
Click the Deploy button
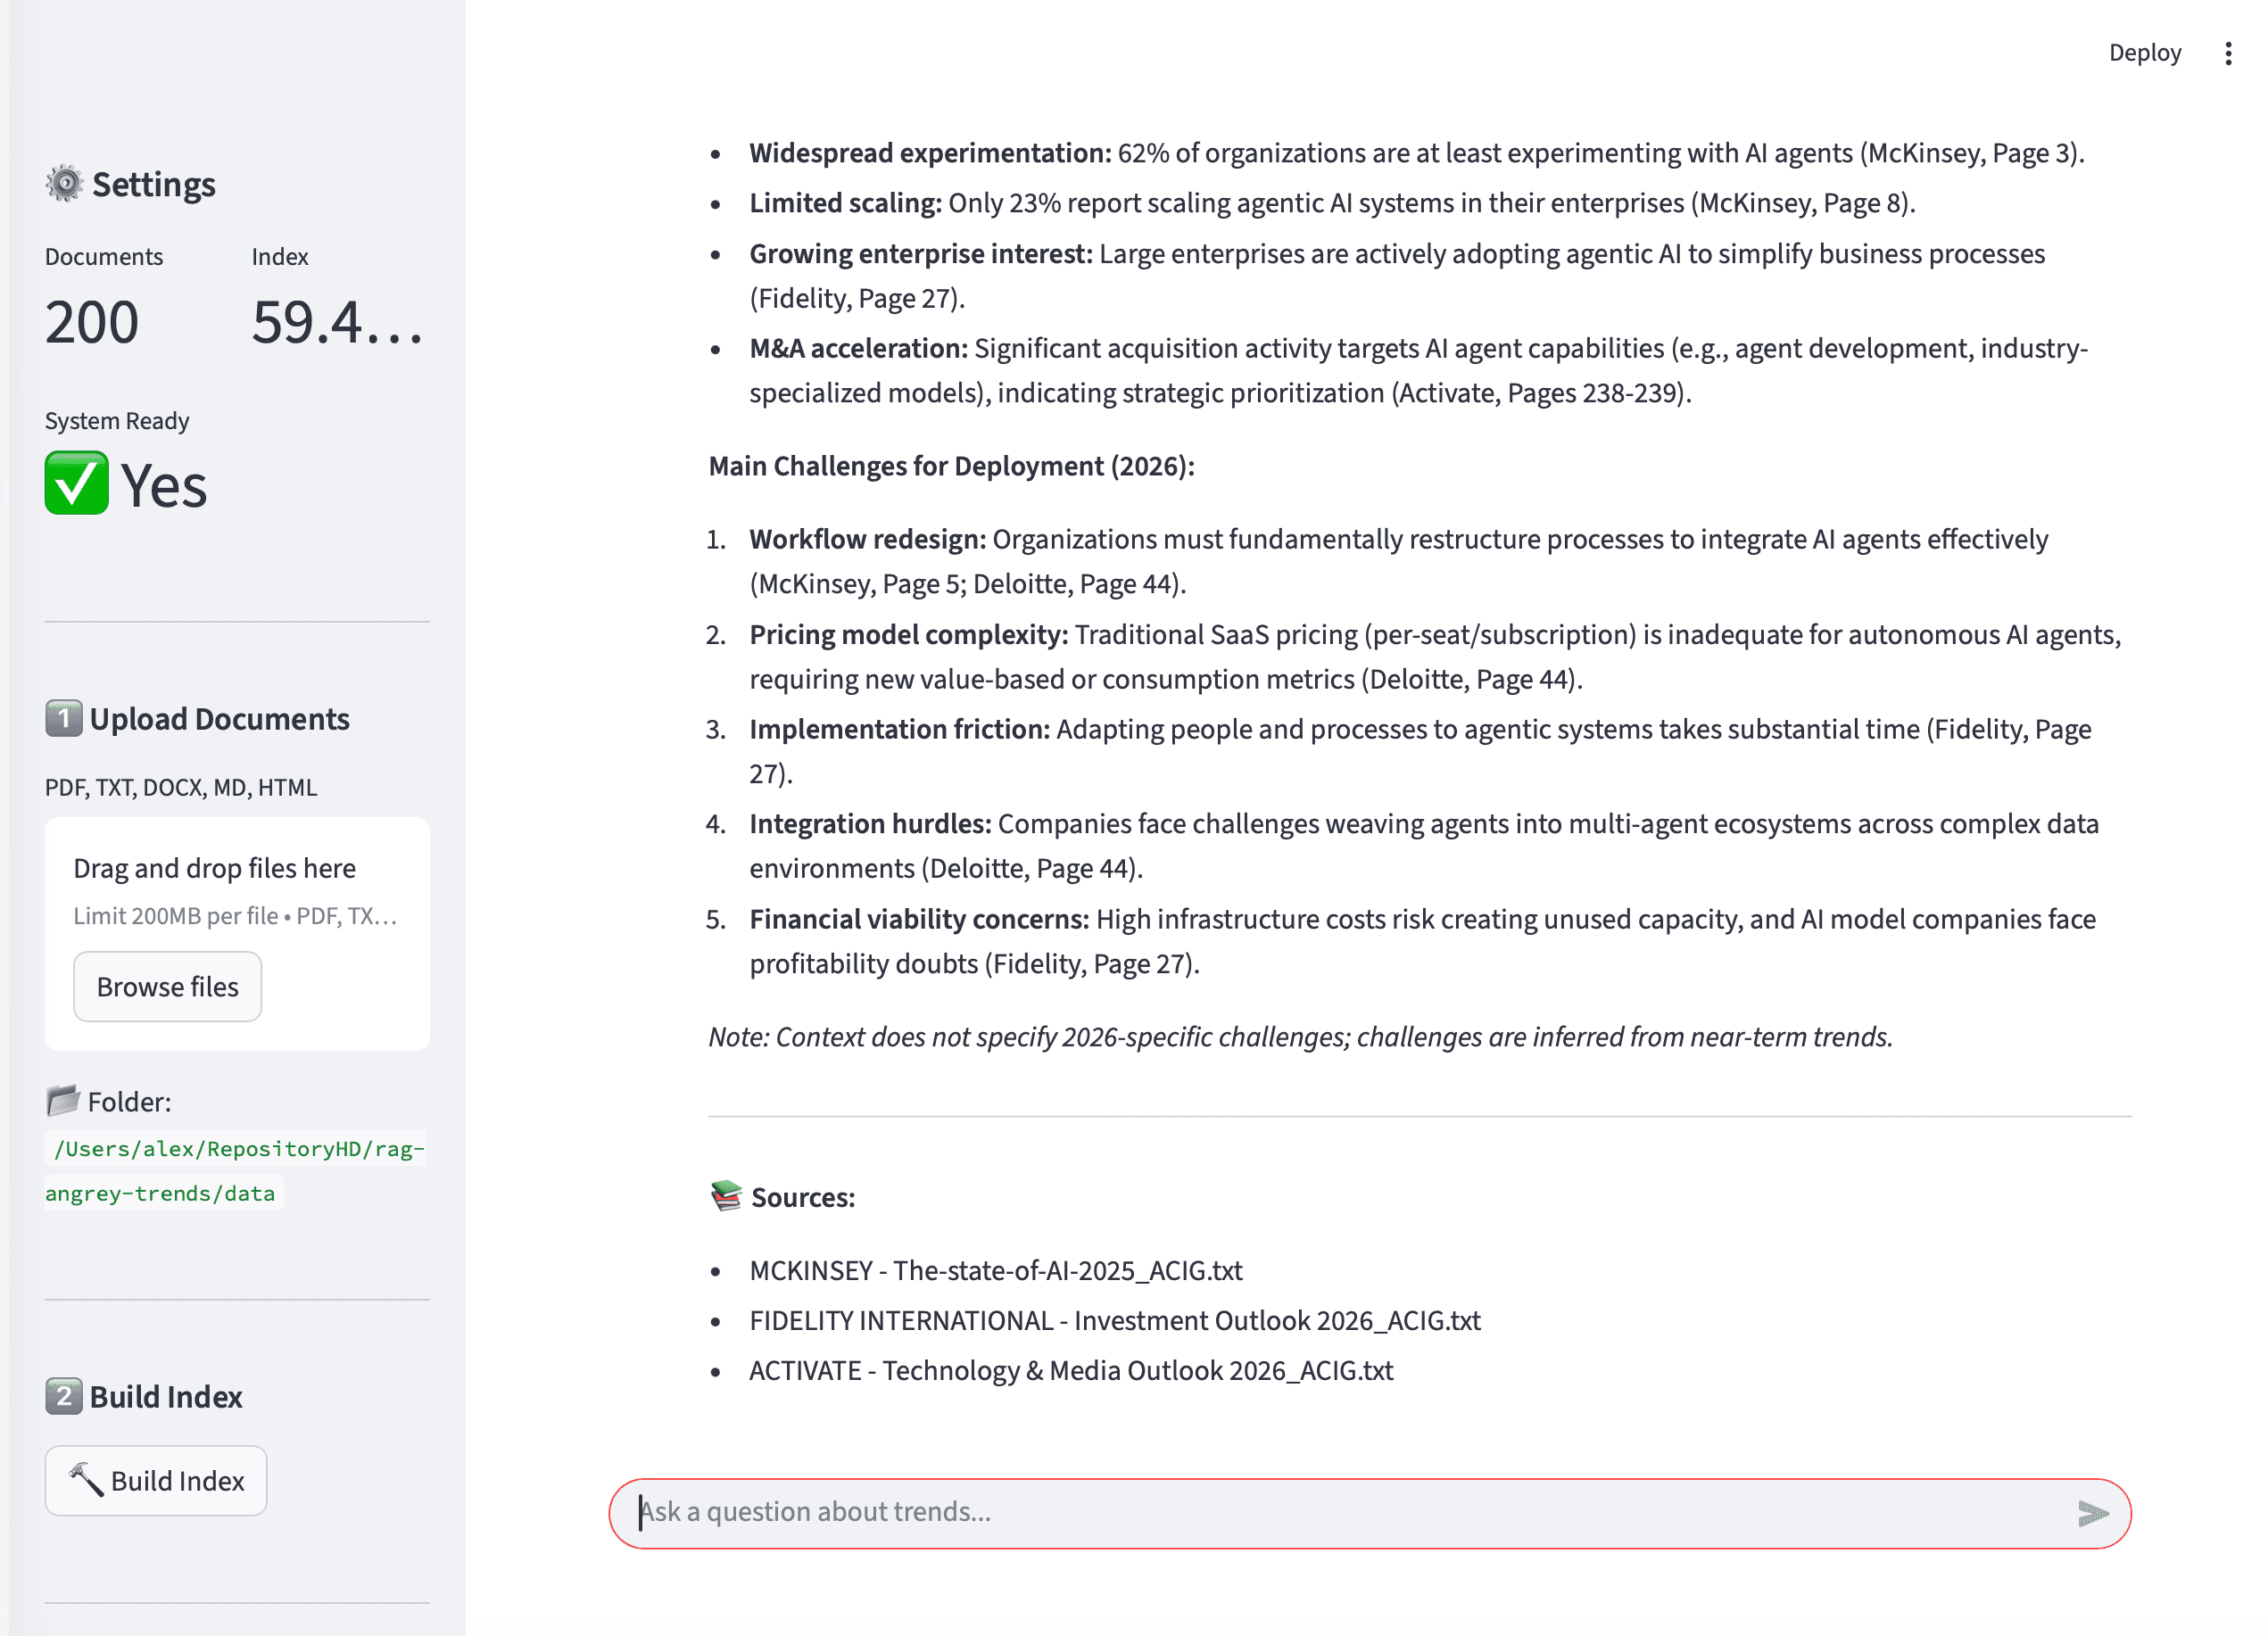tap(2144, 53)
